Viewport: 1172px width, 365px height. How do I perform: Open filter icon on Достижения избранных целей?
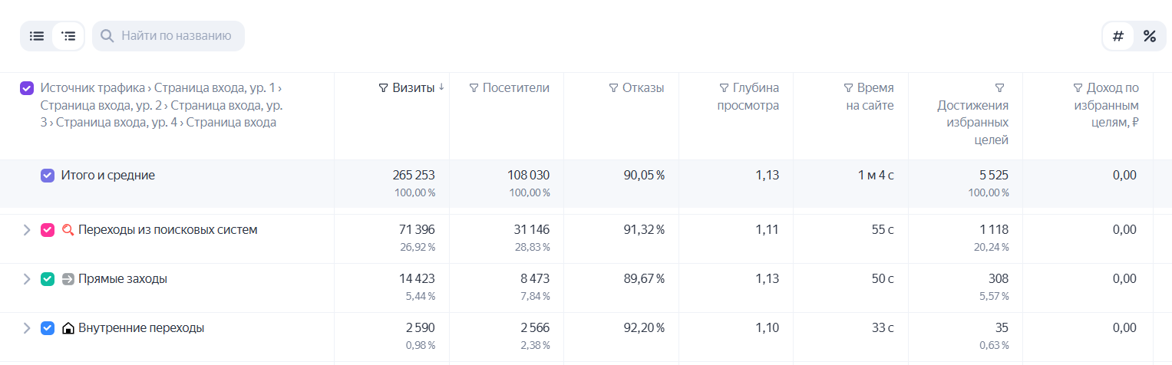999,88
